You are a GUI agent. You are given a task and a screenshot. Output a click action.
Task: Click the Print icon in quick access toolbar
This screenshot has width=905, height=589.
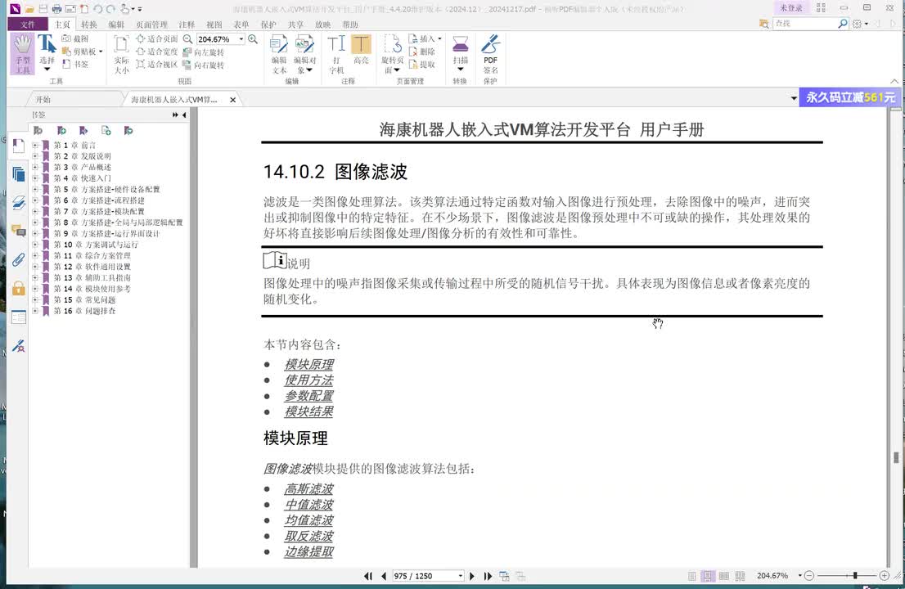tap(56, 9)
